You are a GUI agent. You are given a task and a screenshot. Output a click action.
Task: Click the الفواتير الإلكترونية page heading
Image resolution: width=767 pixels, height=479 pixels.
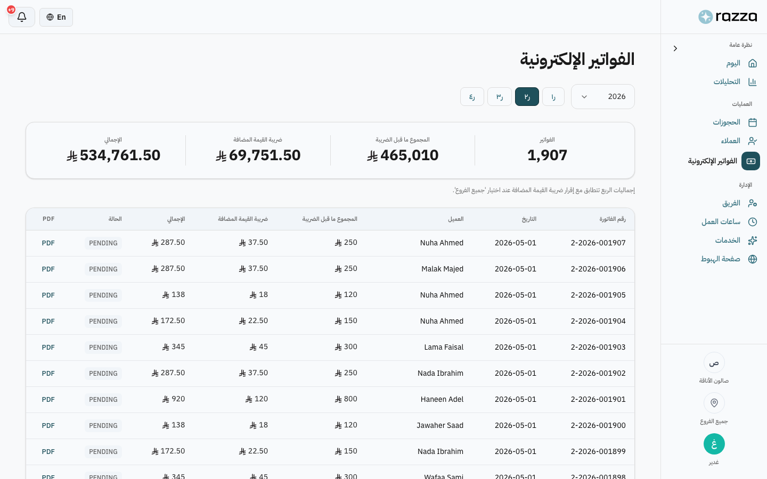577,60
